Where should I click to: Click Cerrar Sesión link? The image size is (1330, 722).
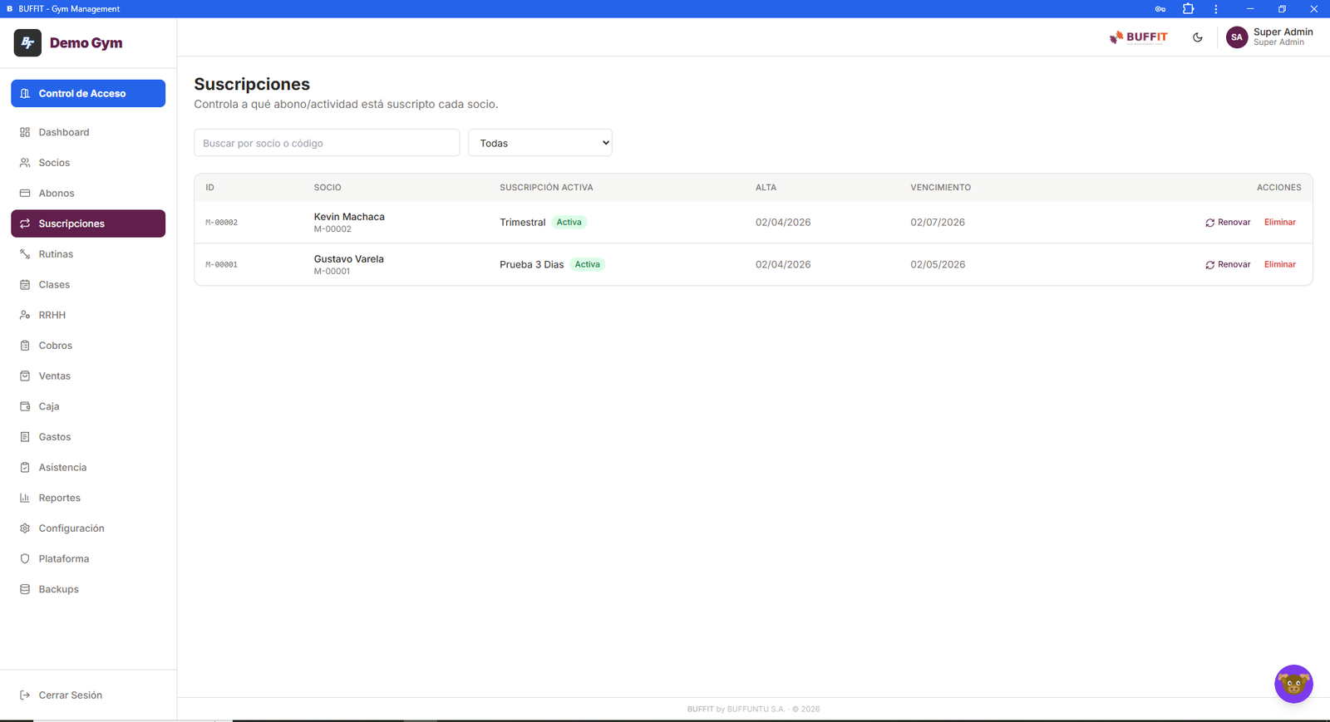point(70,695)
